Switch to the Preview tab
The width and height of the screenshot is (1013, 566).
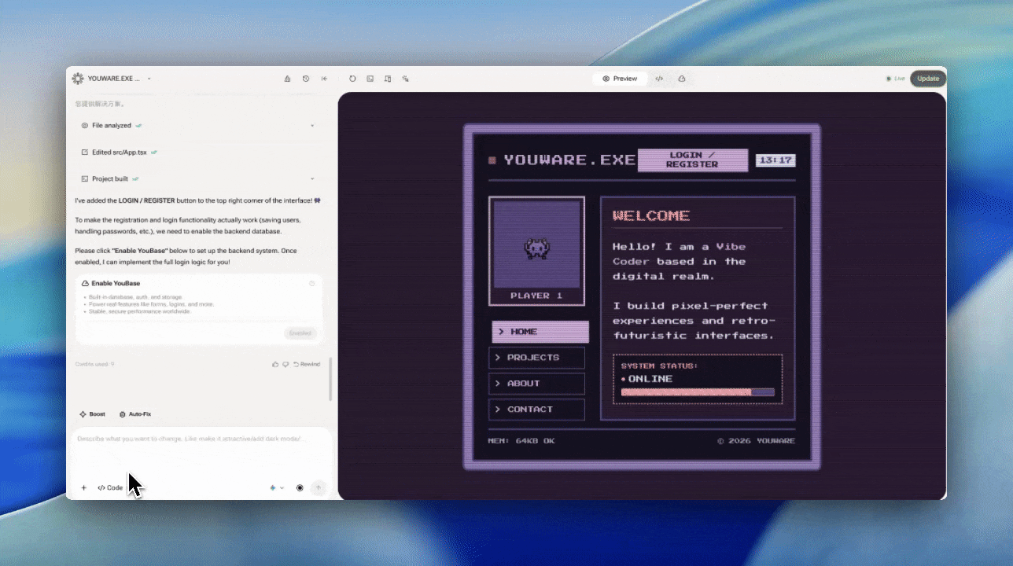click(620, 79)
